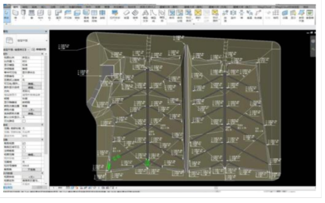The width and height of the screenshot is (325, 203).
Task: Select the Mullion tool
Action: [102, 14]
